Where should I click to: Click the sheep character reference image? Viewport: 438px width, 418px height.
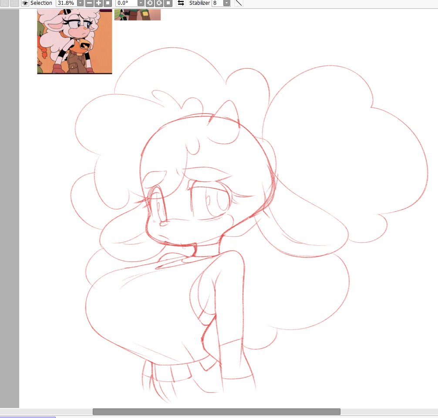click(x=74, y=41)
